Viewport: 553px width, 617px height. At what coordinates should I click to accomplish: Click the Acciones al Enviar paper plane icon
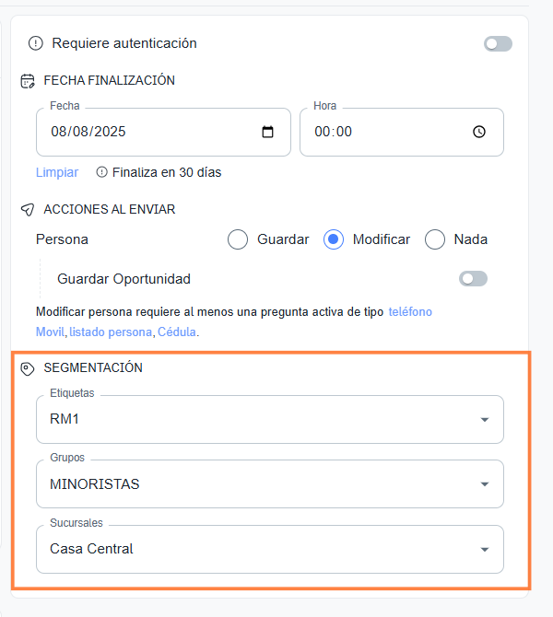(28, 209)
